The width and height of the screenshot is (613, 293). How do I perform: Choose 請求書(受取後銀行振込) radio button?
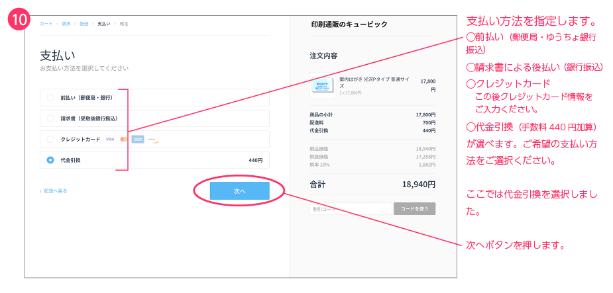click(x=50, y=118)
